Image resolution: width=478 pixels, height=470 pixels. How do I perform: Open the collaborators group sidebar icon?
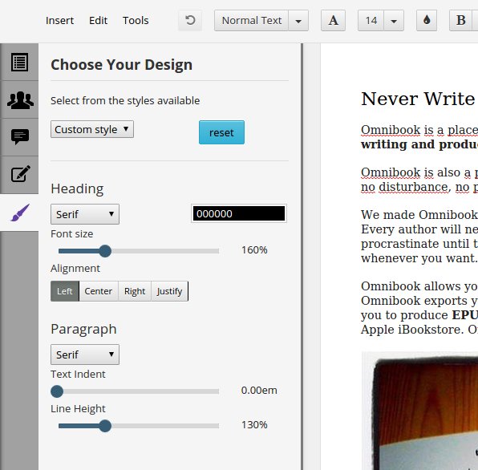(x=20, y=100)
